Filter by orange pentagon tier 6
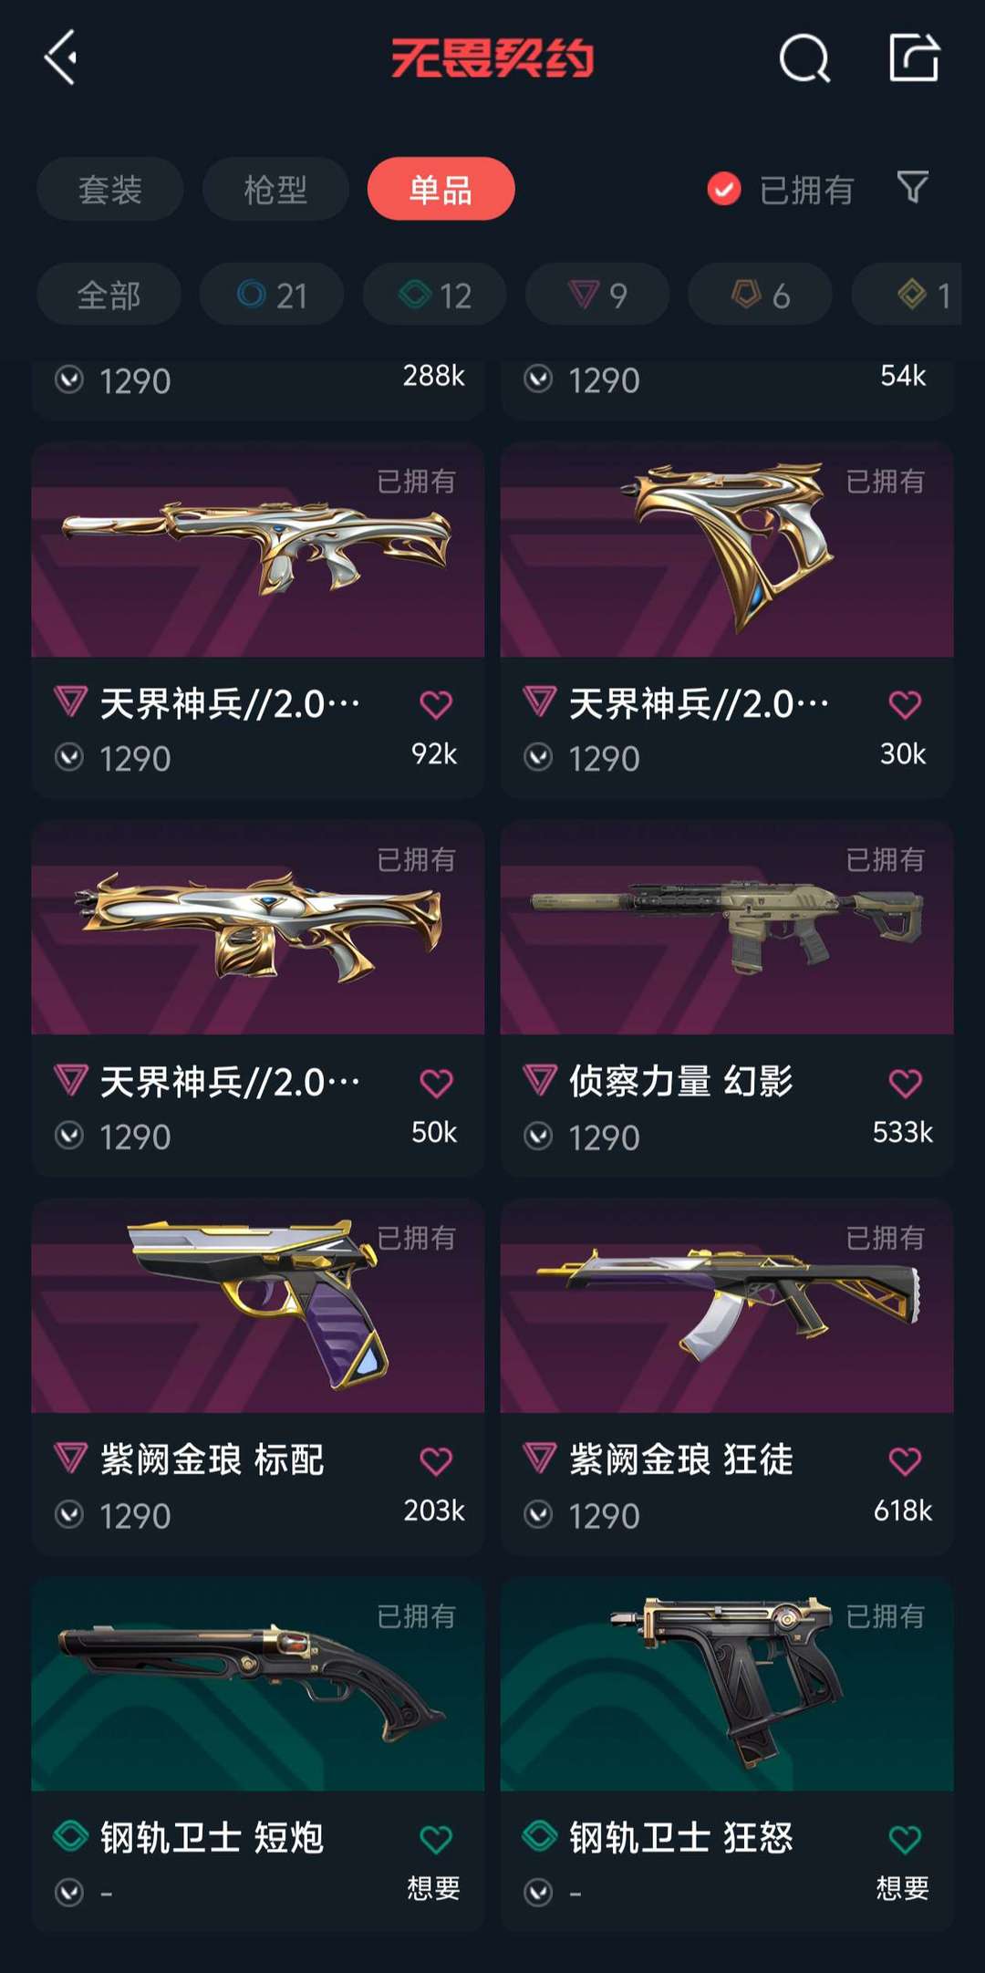 pyautogui.click(x=760, y=295)
